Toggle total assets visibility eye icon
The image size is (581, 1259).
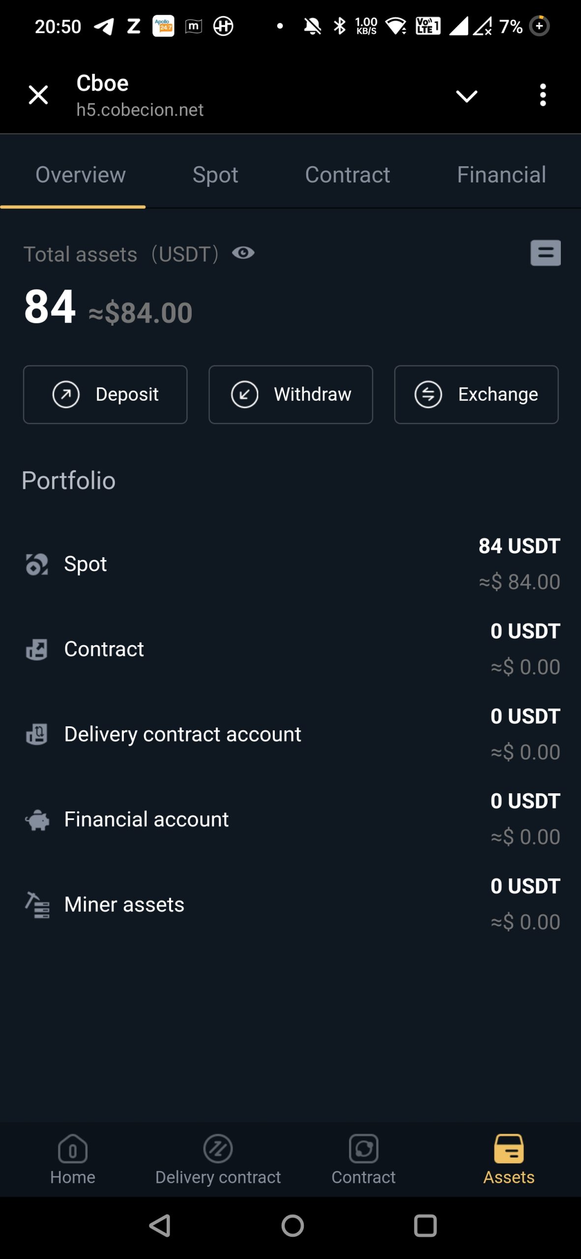coord(243,253)
